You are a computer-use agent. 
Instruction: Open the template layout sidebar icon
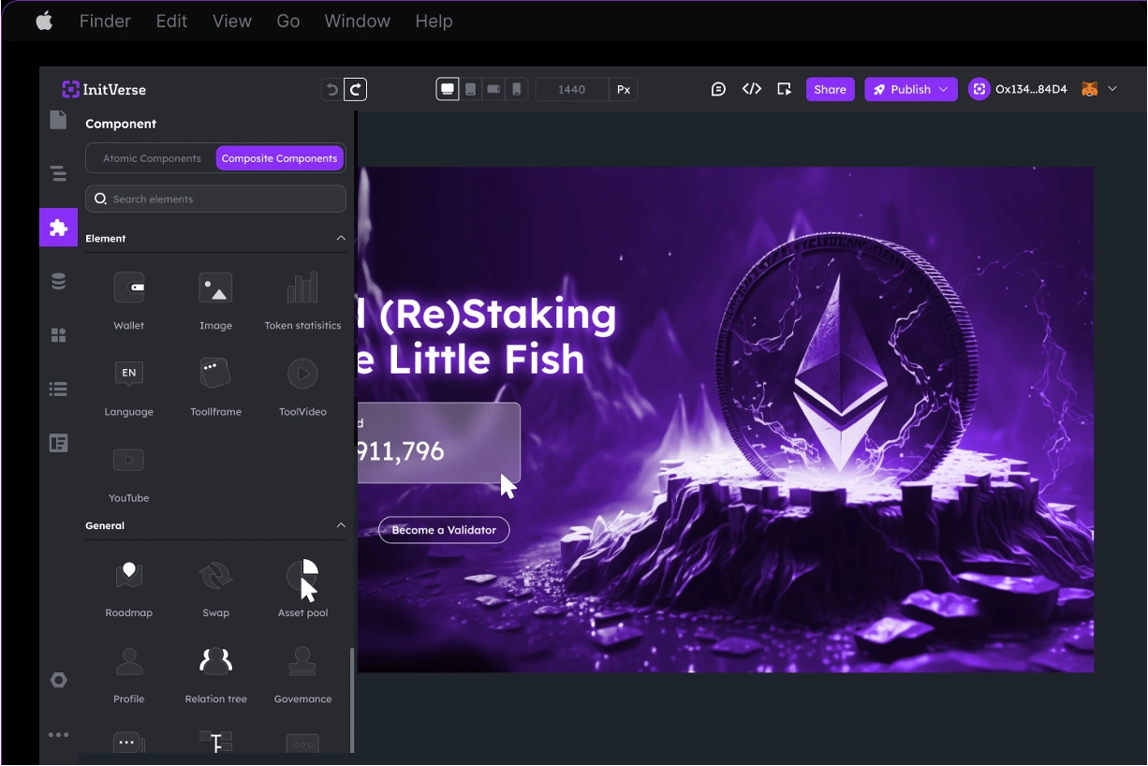(58, 443)
